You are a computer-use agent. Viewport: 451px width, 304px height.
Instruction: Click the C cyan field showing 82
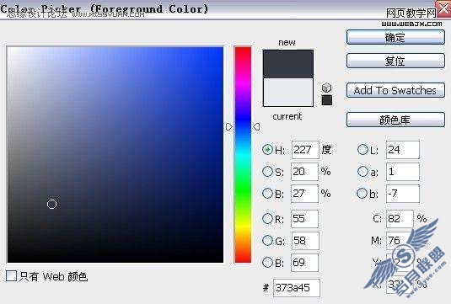pyautogui.click(x=400, y=219)
